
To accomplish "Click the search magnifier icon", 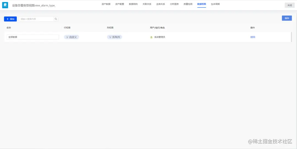I will coord(56,19).
